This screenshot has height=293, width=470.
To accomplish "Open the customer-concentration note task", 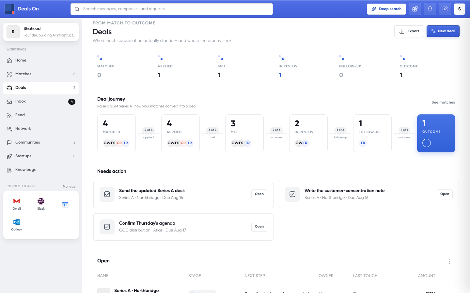I will tap(445, 194).
